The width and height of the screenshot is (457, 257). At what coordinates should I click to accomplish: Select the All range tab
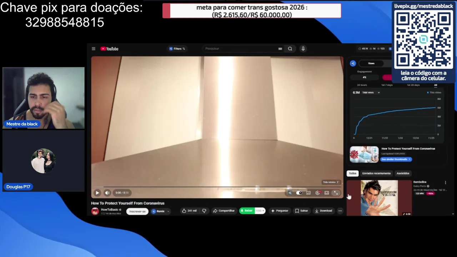coord(436,85)
